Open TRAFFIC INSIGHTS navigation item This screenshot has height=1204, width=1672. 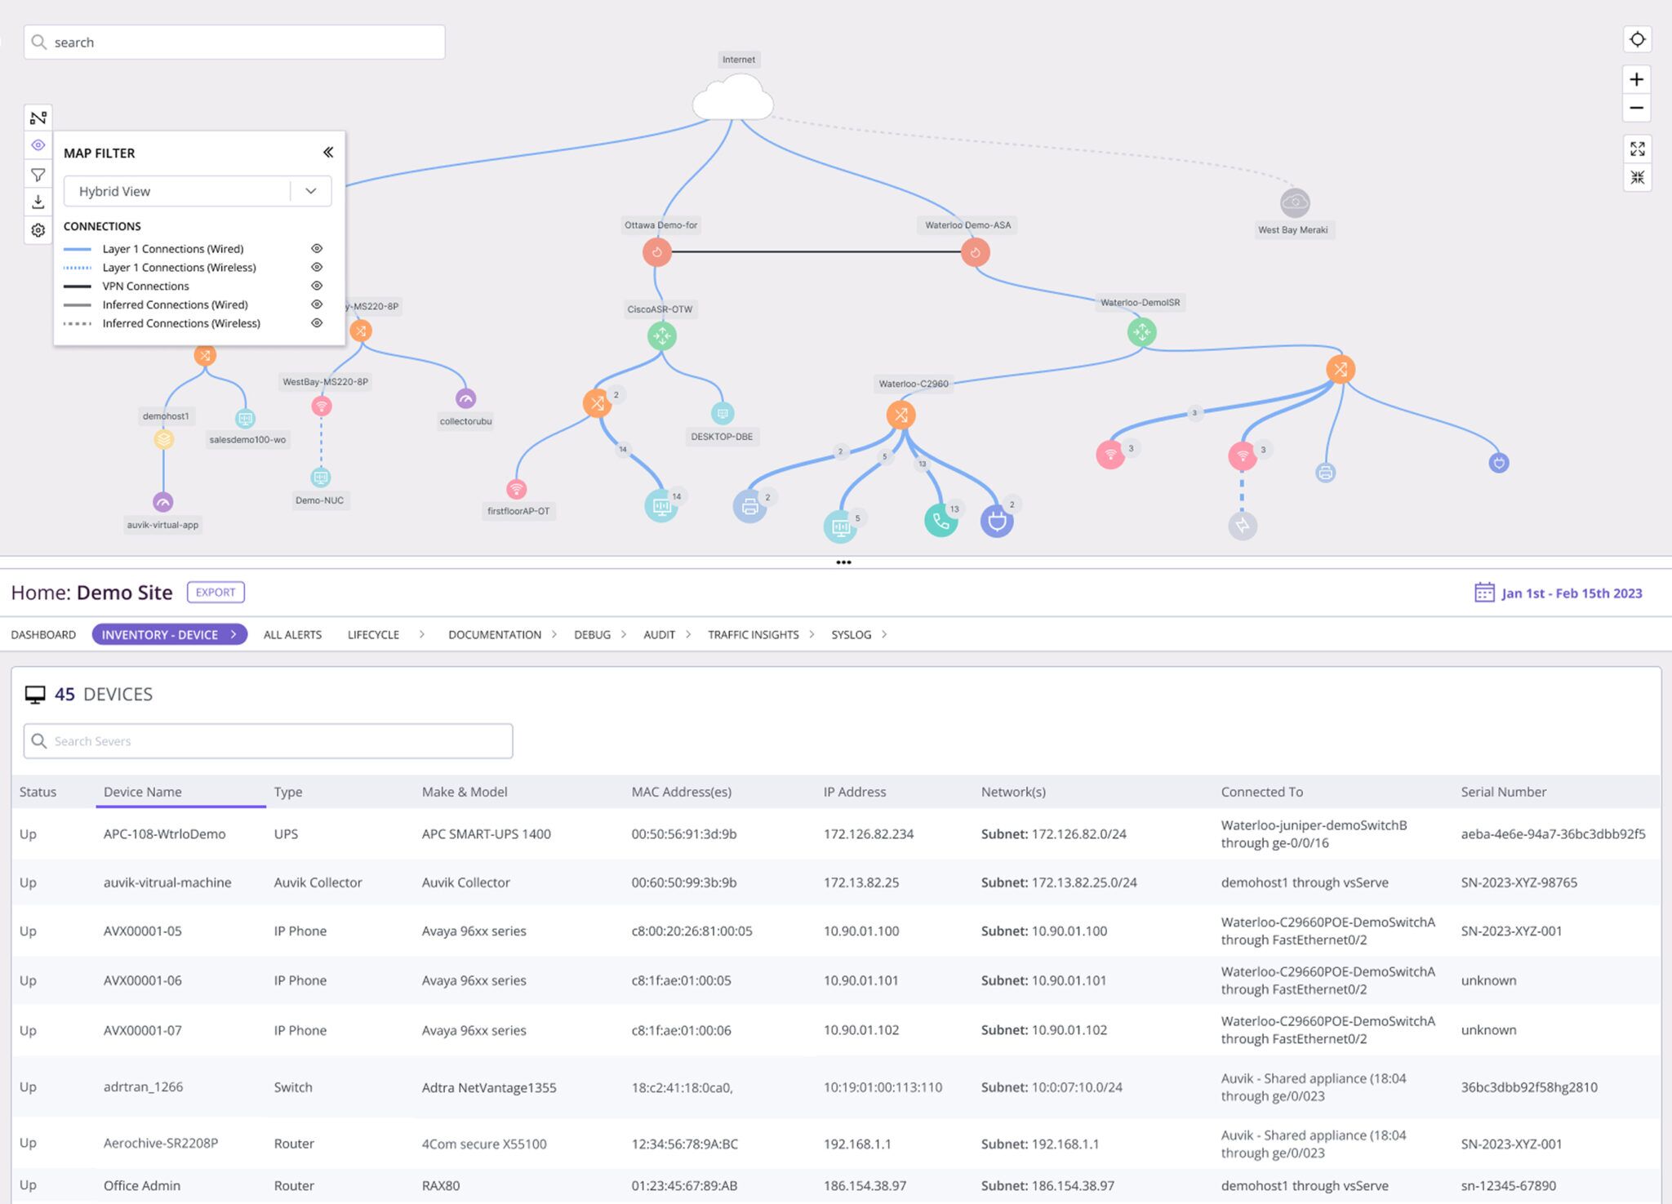point(753,634)
